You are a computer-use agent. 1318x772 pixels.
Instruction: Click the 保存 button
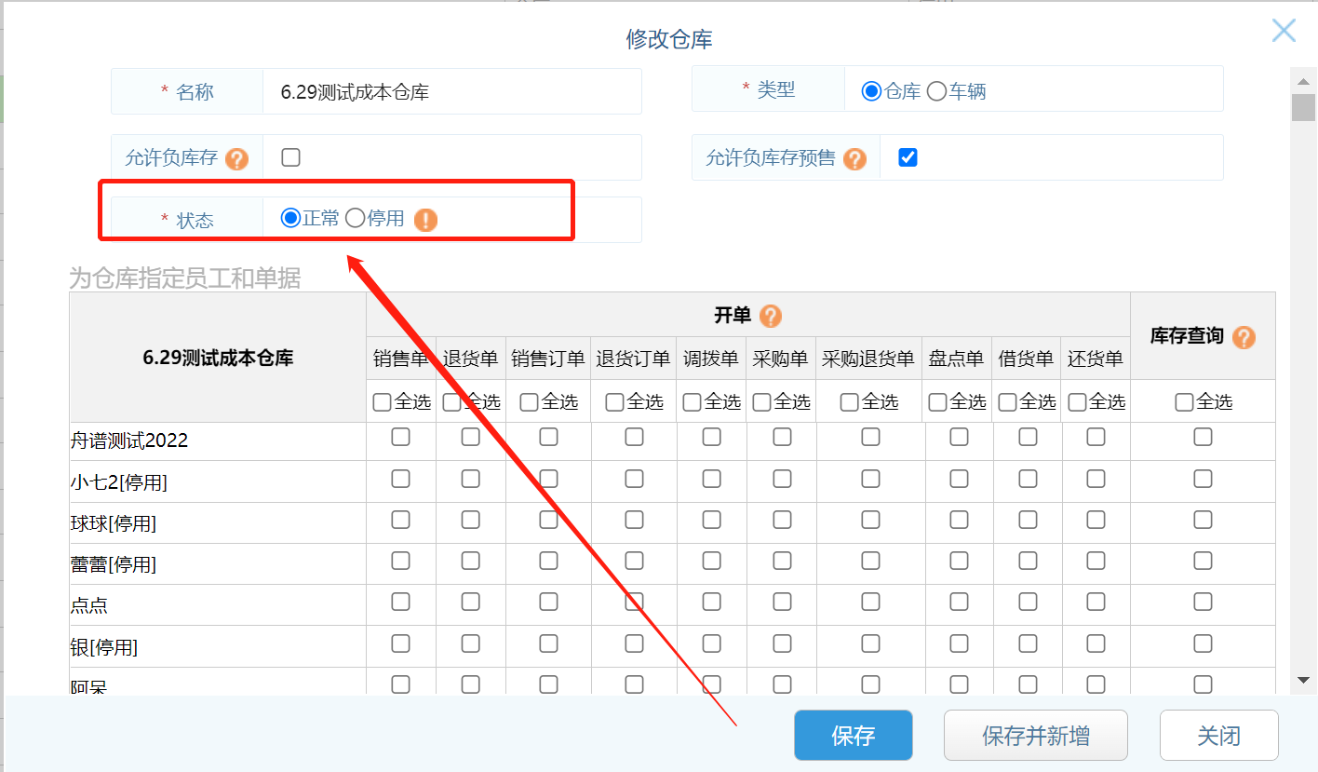coord(853,736)
